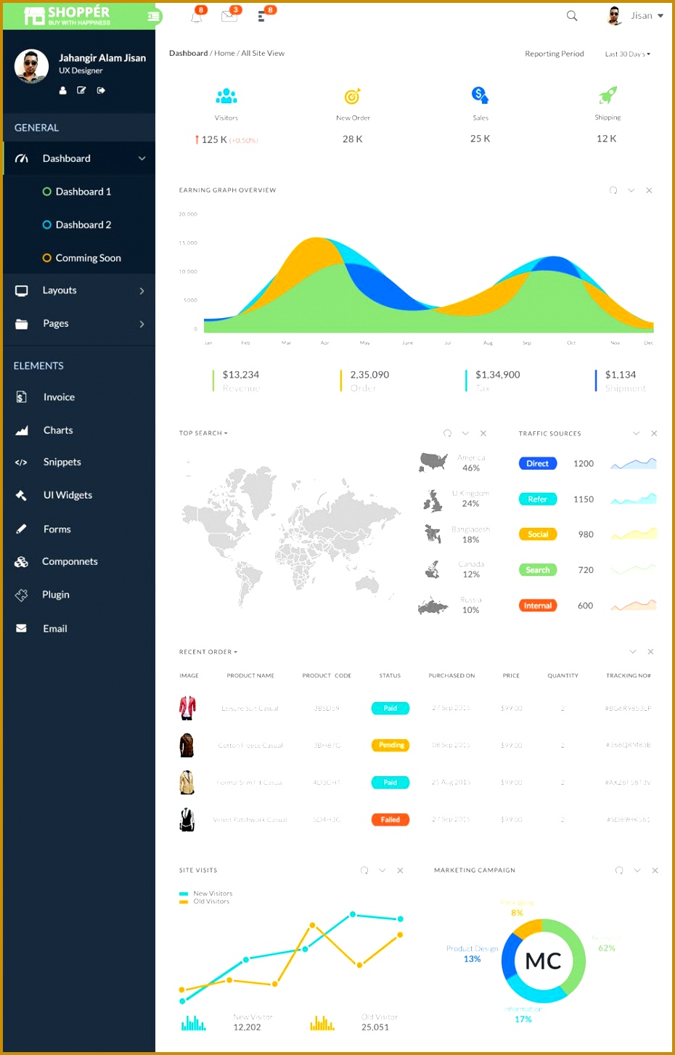Open the messages envelope icon
The height and width of the screenshot is (1055, 675).
[x=229, y=15]
